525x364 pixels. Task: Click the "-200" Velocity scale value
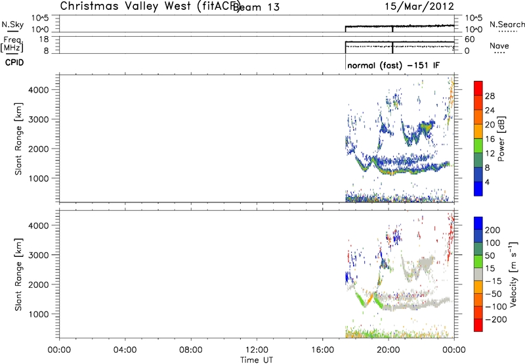(x=495, y=319)
